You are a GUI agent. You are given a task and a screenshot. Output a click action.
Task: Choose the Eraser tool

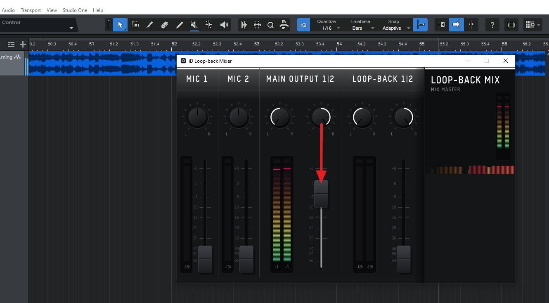pyautogui.click(x=164, y=25)
